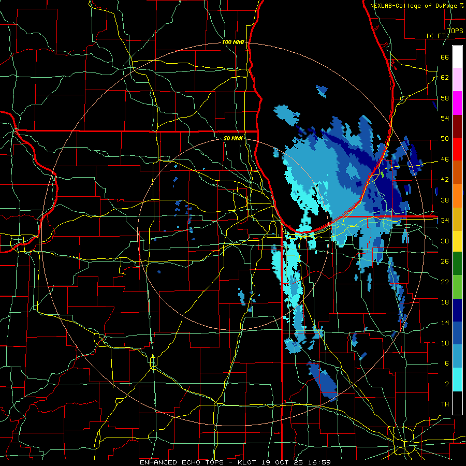Click the legend value 54

click(445, 118)
